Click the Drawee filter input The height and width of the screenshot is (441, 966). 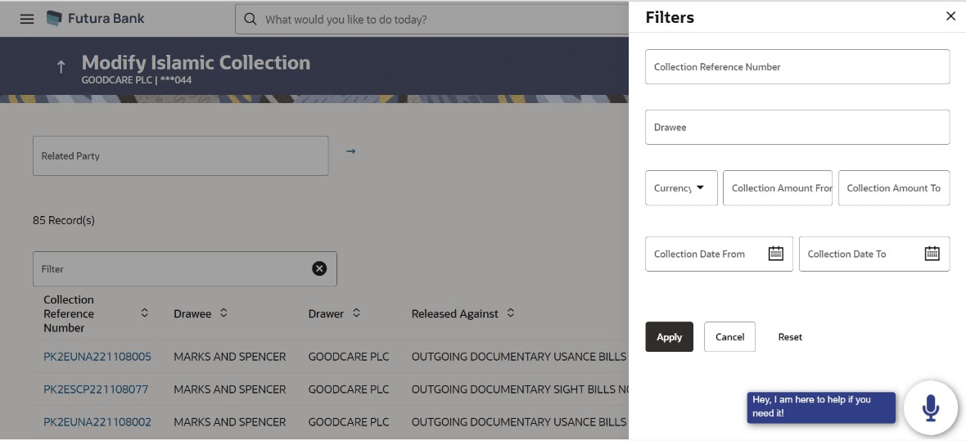pyautogui.click(x=797, y=127)
